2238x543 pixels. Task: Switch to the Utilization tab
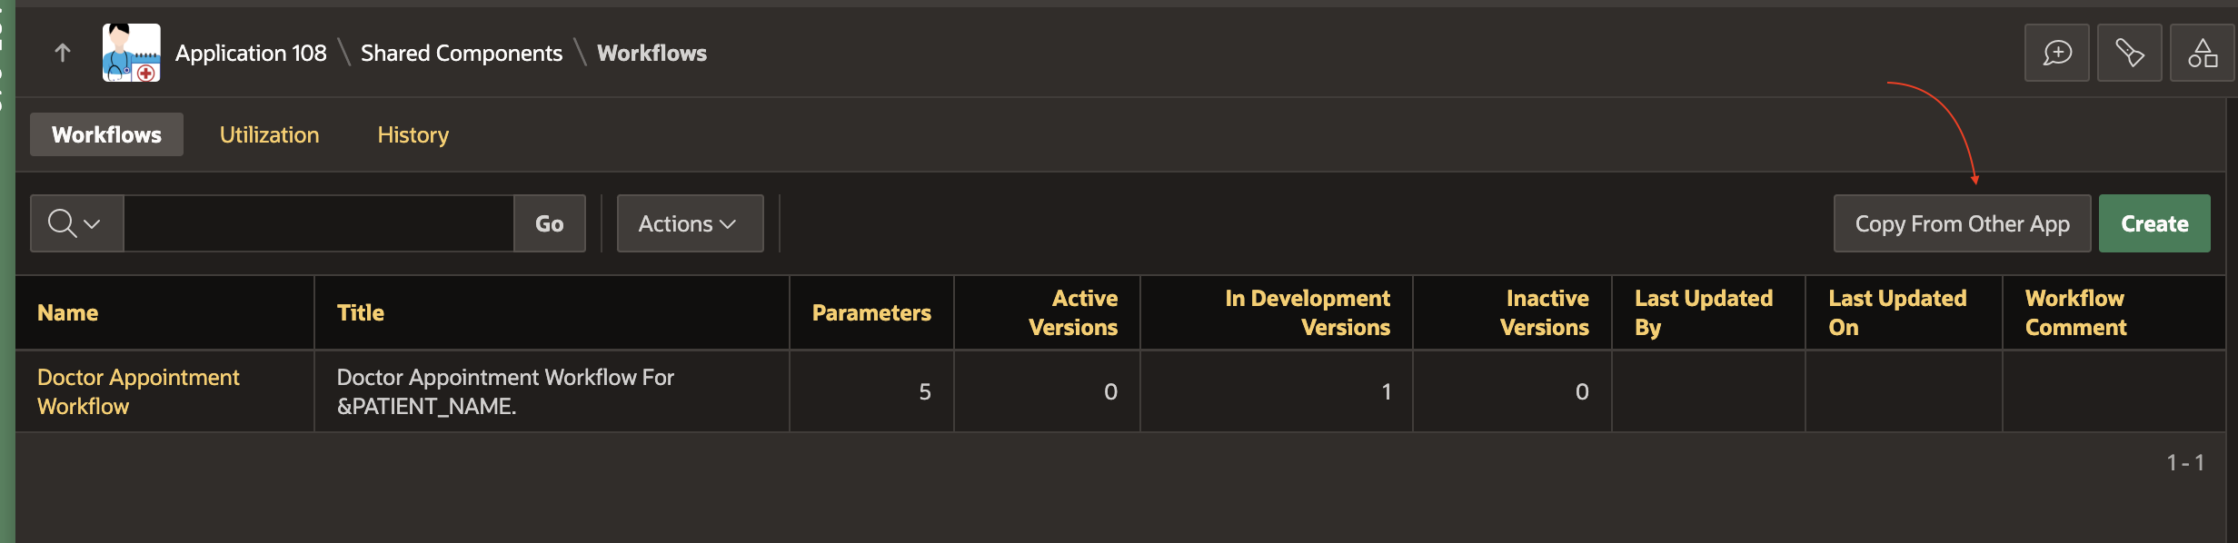pos(269,134)
